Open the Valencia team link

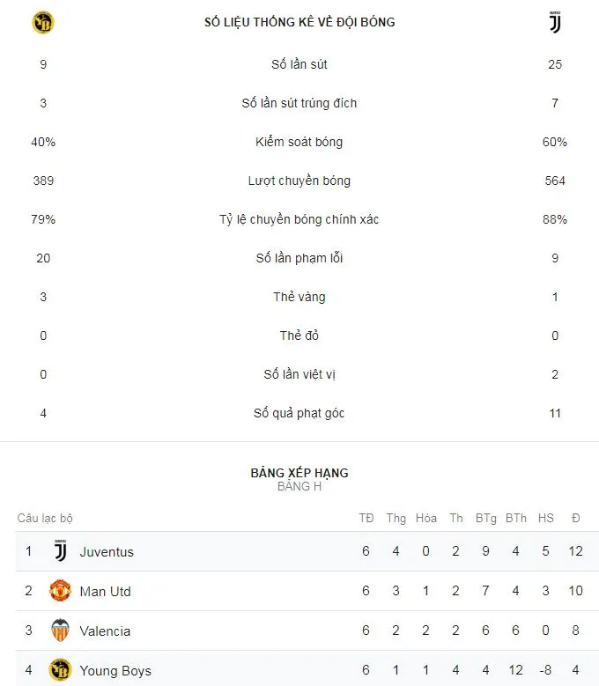pyautogui.click(x=105, y=631)
